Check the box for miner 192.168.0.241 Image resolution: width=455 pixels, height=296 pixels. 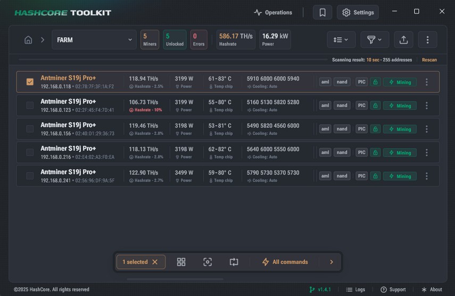(x=30, y=176)
